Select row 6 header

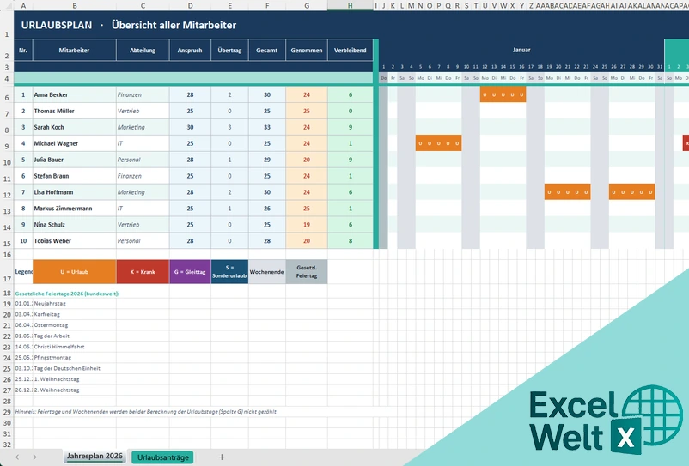coord(7,94)
